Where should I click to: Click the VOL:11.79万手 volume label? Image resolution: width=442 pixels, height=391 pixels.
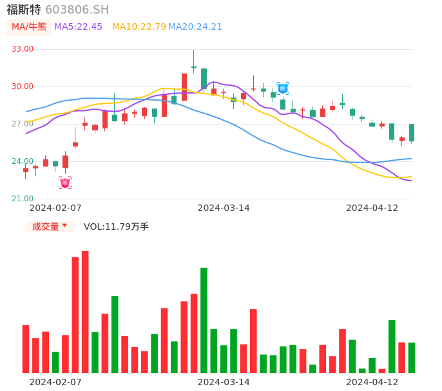pos(116,226)
